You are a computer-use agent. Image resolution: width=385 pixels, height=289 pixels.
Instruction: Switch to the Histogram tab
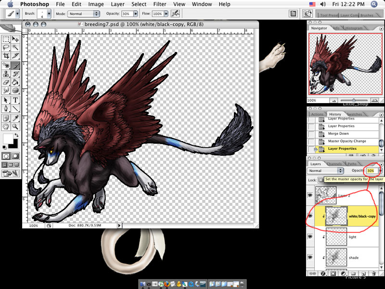pos(354,28)
